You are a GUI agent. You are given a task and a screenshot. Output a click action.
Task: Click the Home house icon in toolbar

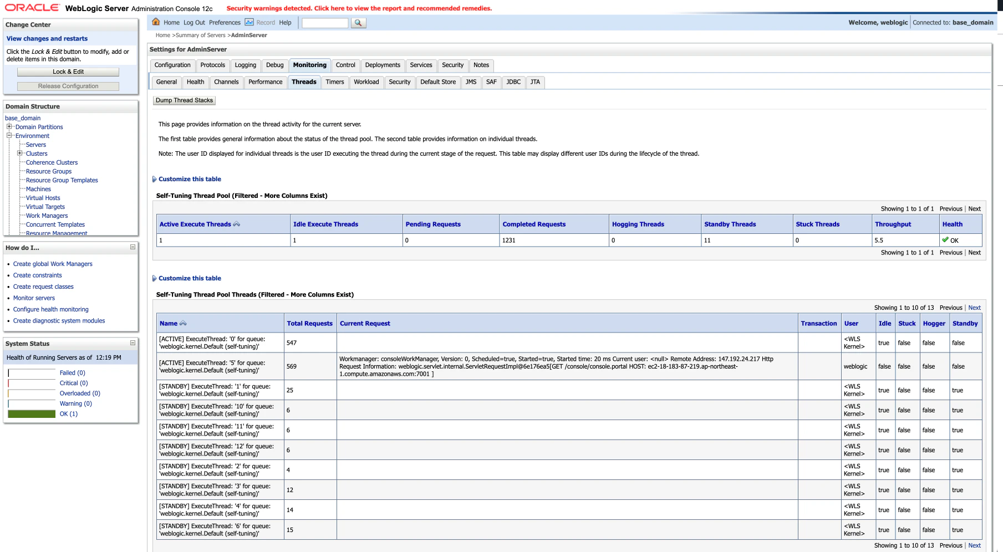(156, 22)
